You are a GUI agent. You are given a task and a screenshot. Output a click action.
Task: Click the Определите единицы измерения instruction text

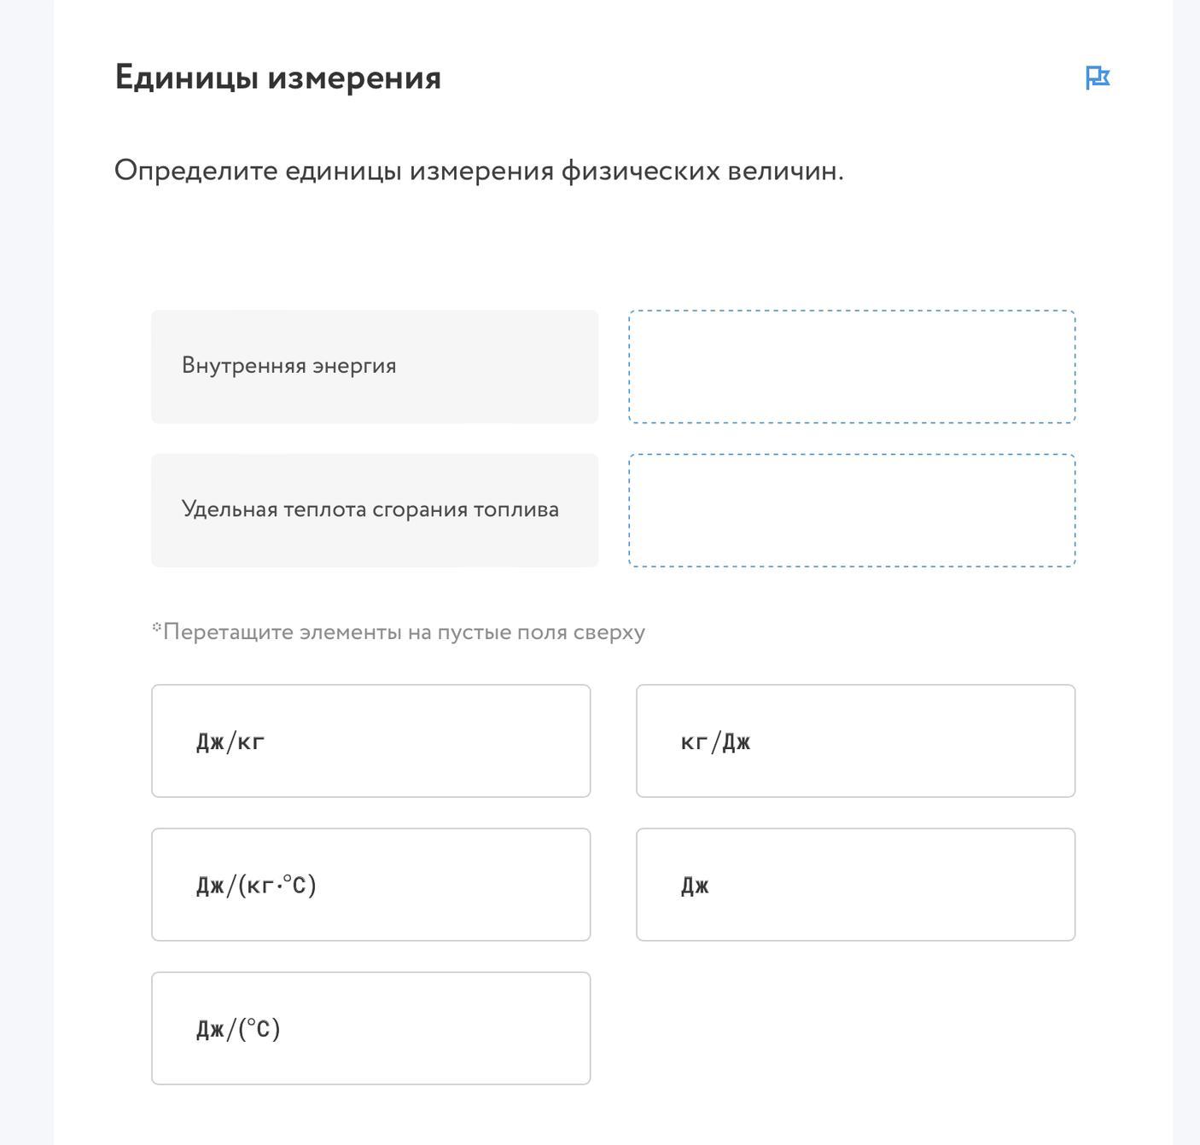coord(479,171)
